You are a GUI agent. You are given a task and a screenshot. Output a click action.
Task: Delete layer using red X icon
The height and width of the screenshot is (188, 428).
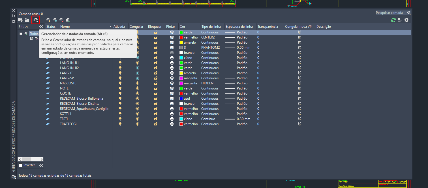click(61, 20)
